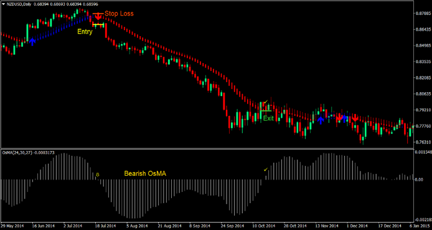The width and height of the screenshot is (432, 230).
Task: Select the orange stop loss line
Action: [98, 13]
